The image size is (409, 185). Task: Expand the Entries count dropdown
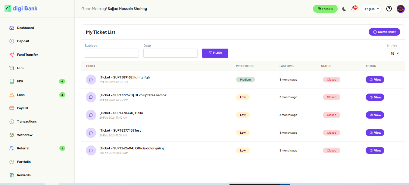(x=394, y=53)
